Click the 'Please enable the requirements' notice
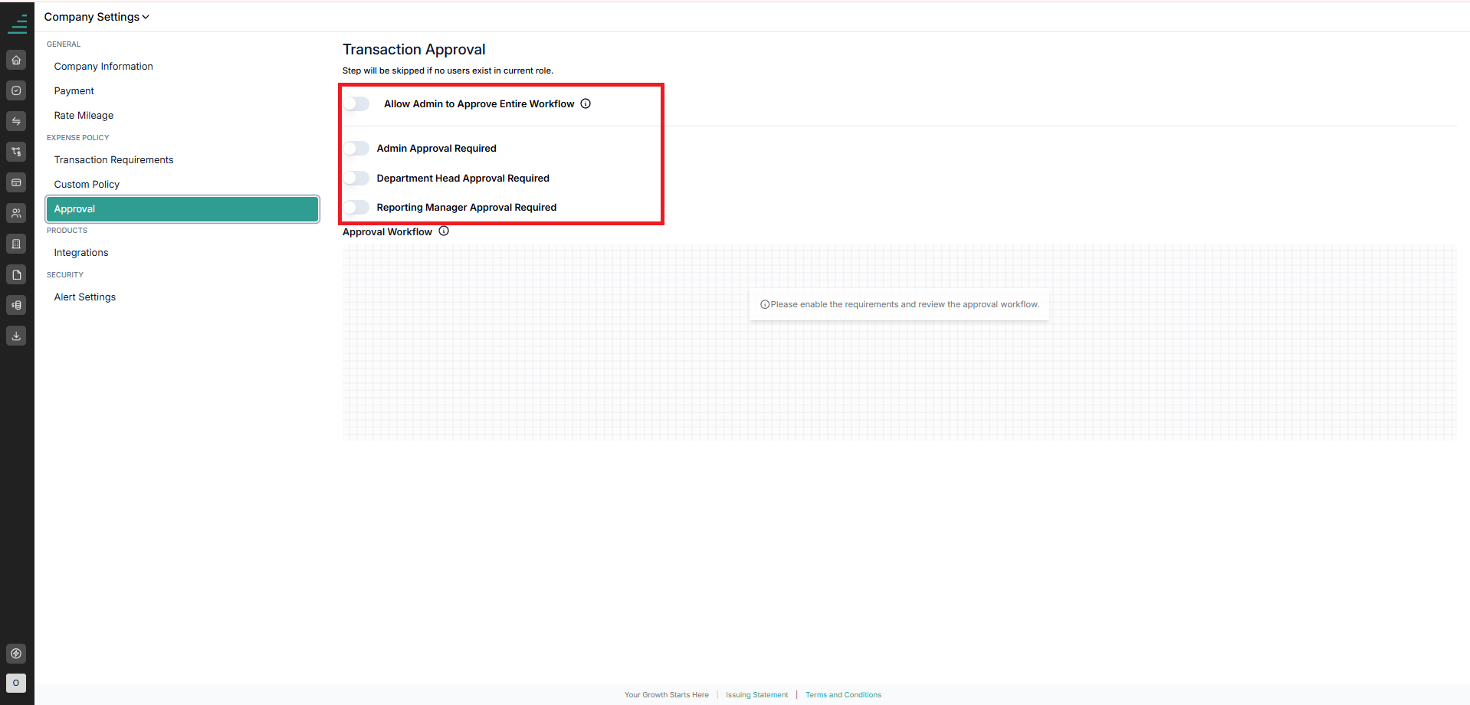1470x705 pixels. 899,304
